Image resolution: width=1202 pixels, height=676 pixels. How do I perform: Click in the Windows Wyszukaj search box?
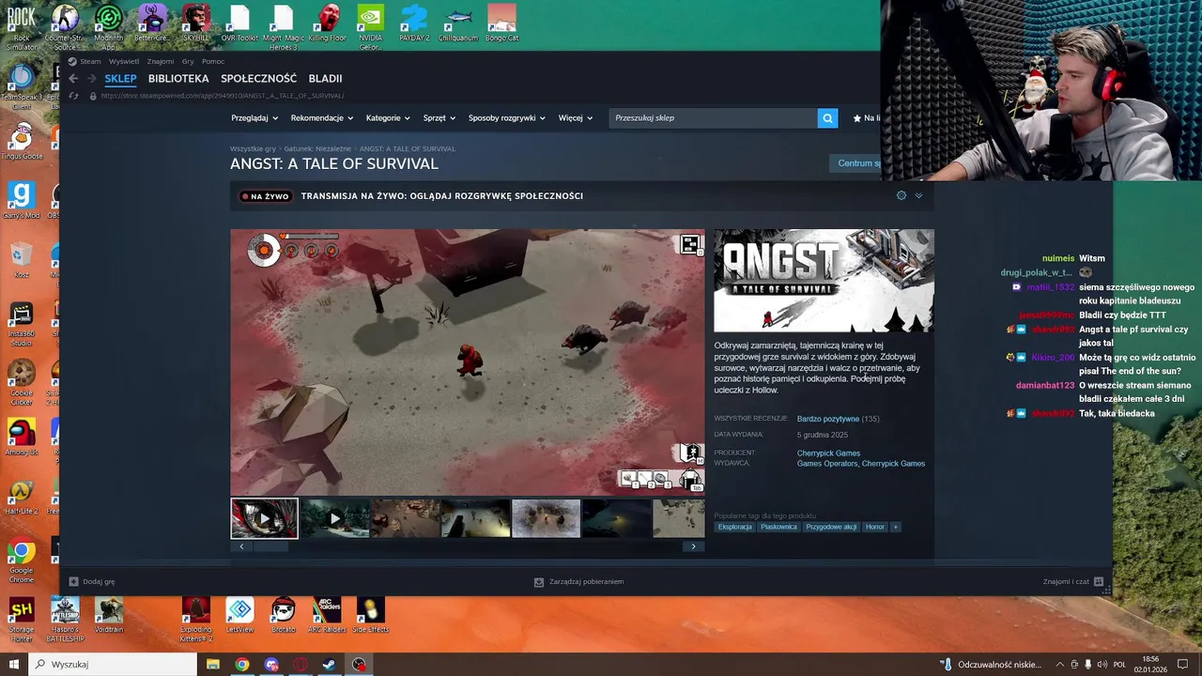[113, 665]
